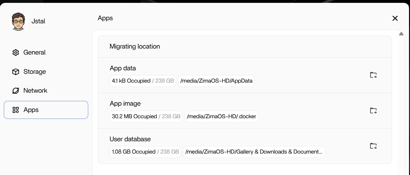Viewport: 410px width, 175px height.
Task: Click the /media/ZimaOS-HD/.docker path chip
Action: click(x=221, y=116)
